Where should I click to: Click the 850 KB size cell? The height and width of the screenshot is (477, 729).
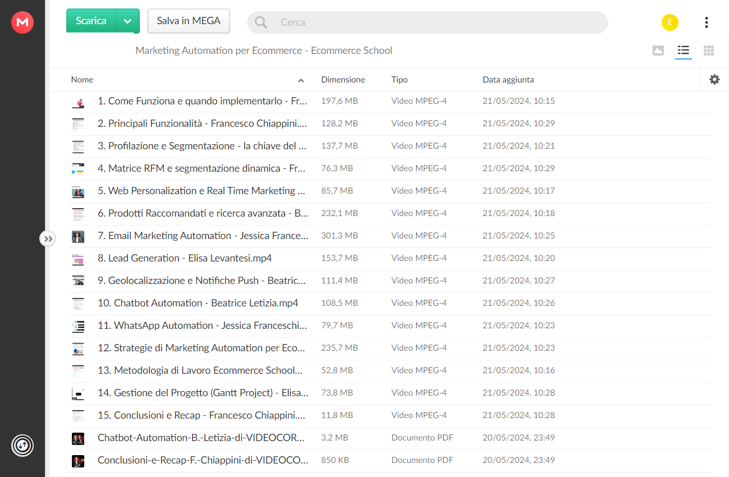tap(335, 460)
